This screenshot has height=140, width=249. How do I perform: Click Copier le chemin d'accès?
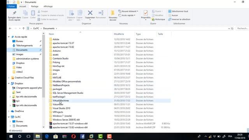[x=51, y=16]
